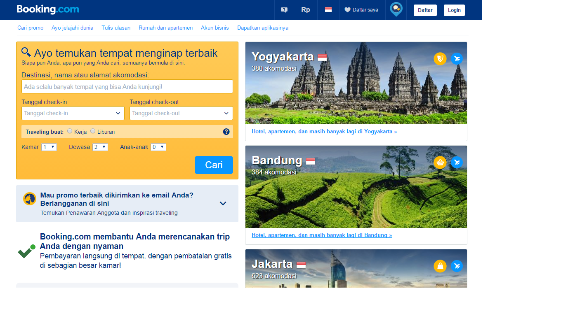
Task: Click the lock icon on Jakarta photo
Action: click(440, 266)
